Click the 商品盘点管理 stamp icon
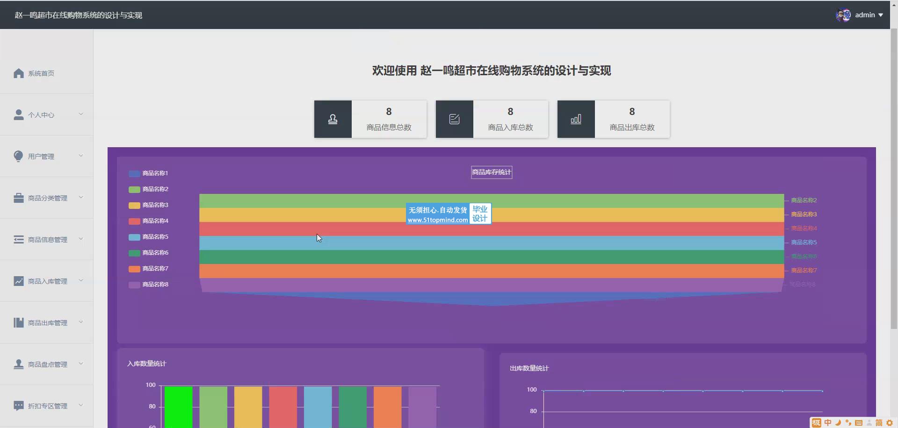Image resolution: width=898 pixels, height=428 pixels. (x=19, y=364)
